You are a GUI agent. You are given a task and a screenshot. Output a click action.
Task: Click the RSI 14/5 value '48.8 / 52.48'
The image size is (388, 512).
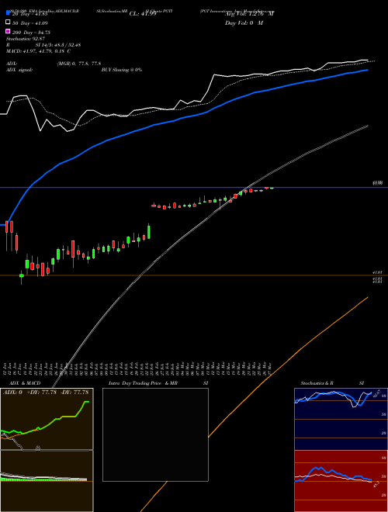(x=67, y=45)
